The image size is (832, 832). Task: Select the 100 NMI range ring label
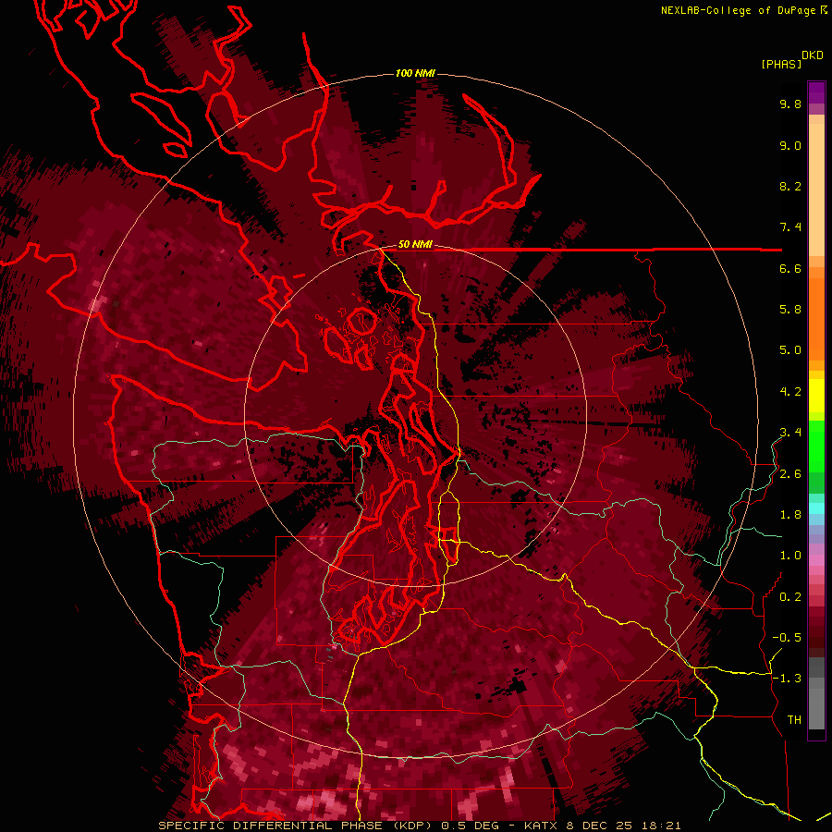pyautogui.click(x=415, y=73)
